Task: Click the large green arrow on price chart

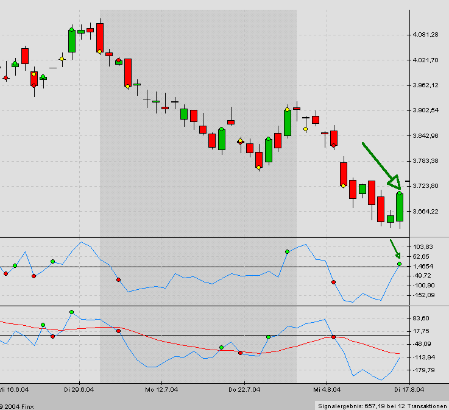Action: (x=382, y=165)
